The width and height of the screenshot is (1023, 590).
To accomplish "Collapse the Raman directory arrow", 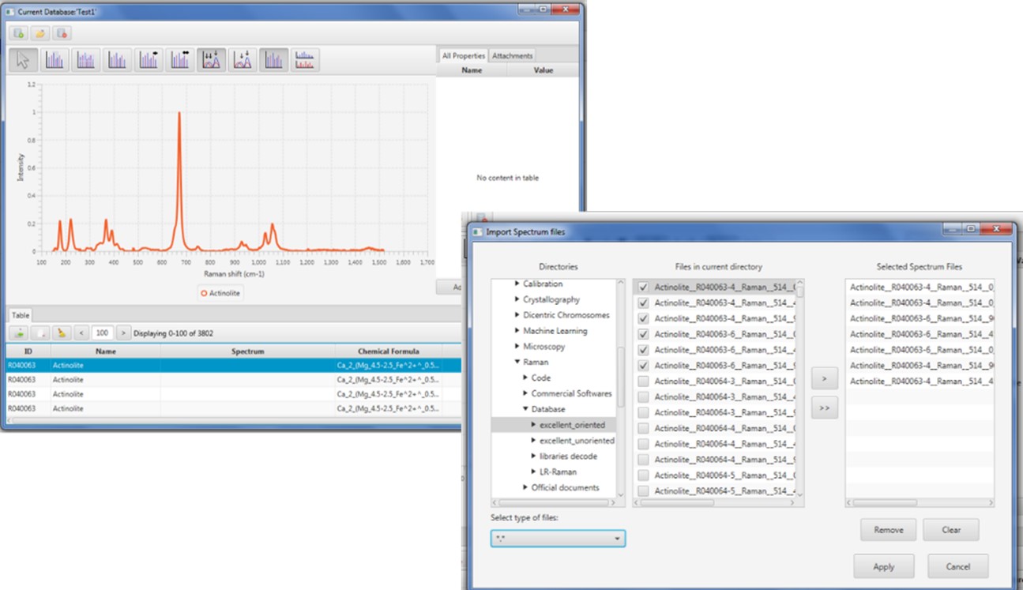I will (517, 363).
